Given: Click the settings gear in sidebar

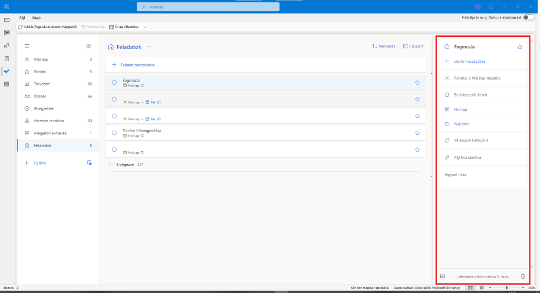Looking at the screenshot, I should coord(89,46).
